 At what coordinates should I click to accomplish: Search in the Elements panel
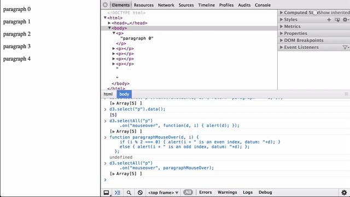[129, 193]
